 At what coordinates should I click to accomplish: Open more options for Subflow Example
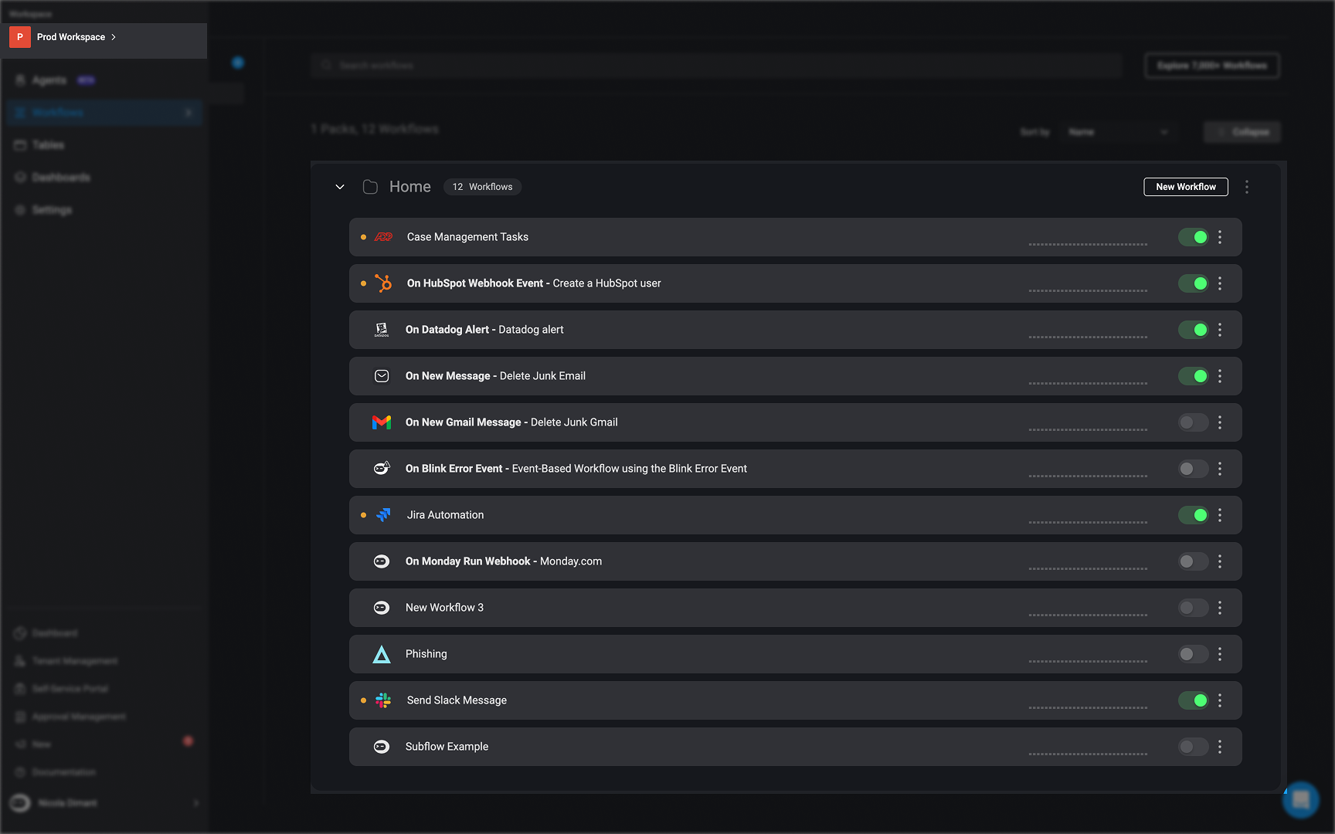(x=1220, y=747)
